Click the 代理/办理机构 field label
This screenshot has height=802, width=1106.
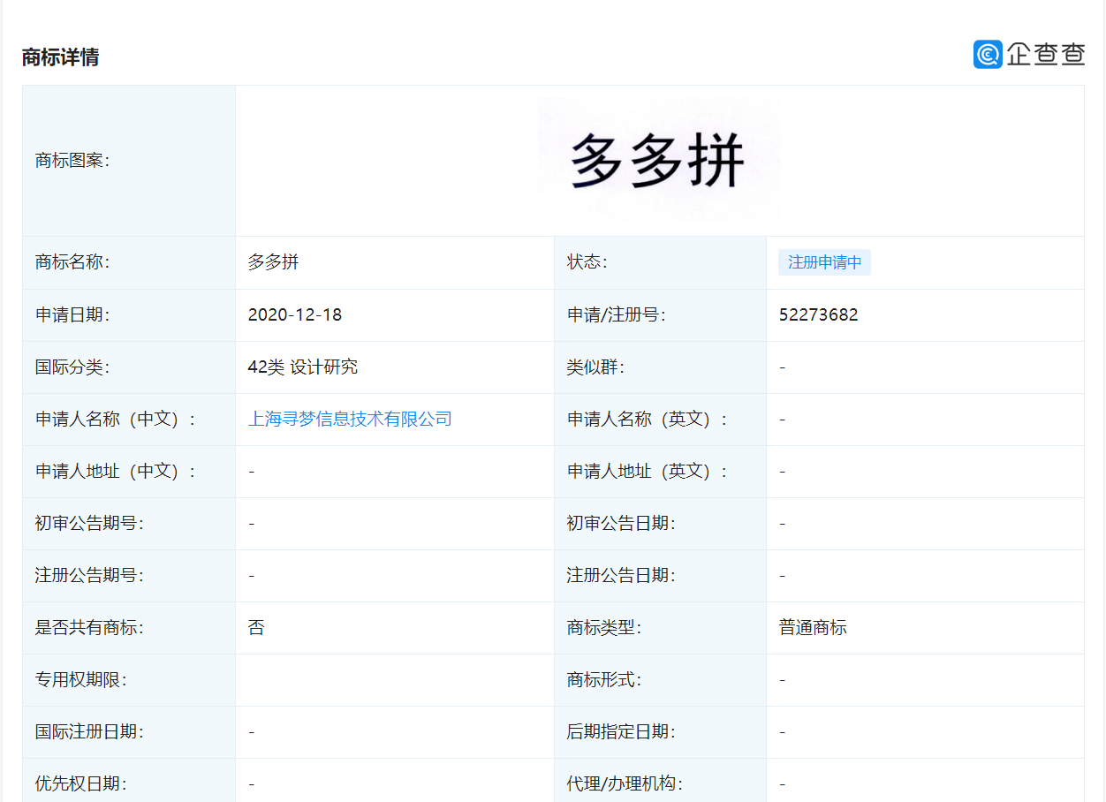tap(625, 783)
